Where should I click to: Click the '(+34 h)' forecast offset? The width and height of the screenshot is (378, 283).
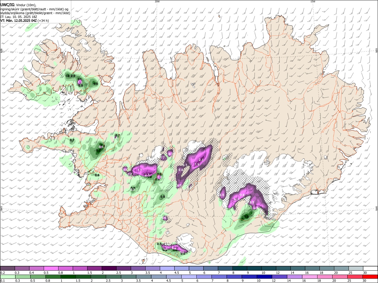43,21
